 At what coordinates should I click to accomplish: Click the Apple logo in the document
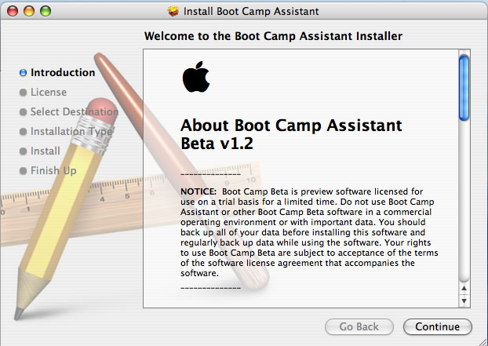[x=196, y=77]
